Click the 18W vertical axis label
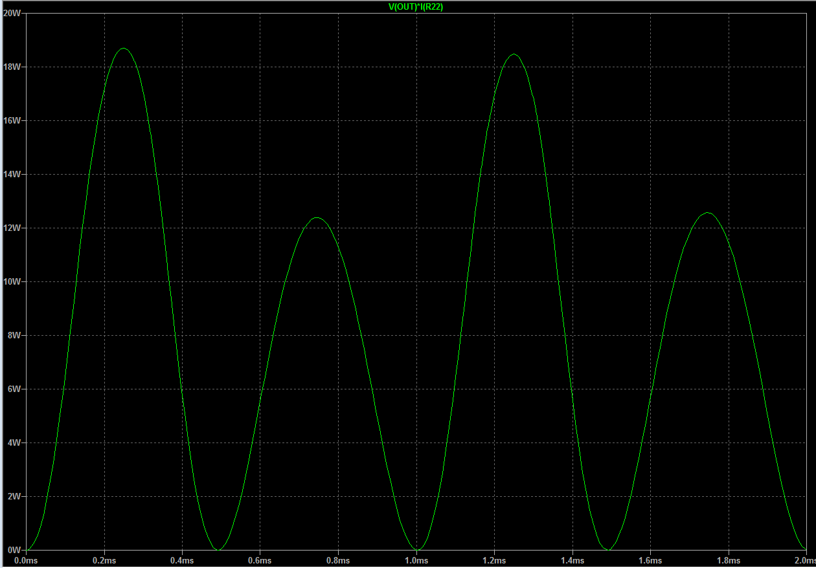 [x=12, y=67]
